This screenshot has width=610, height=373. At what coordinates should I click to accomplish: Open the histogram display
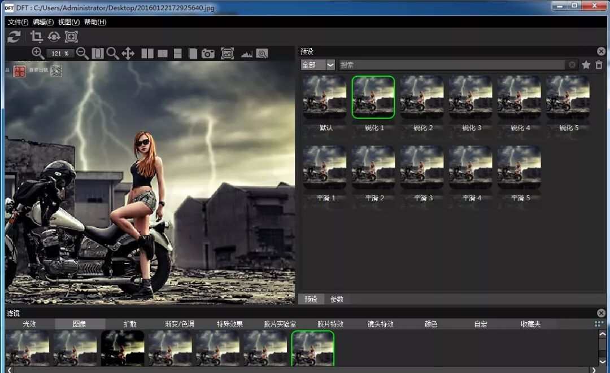point(247,54)
